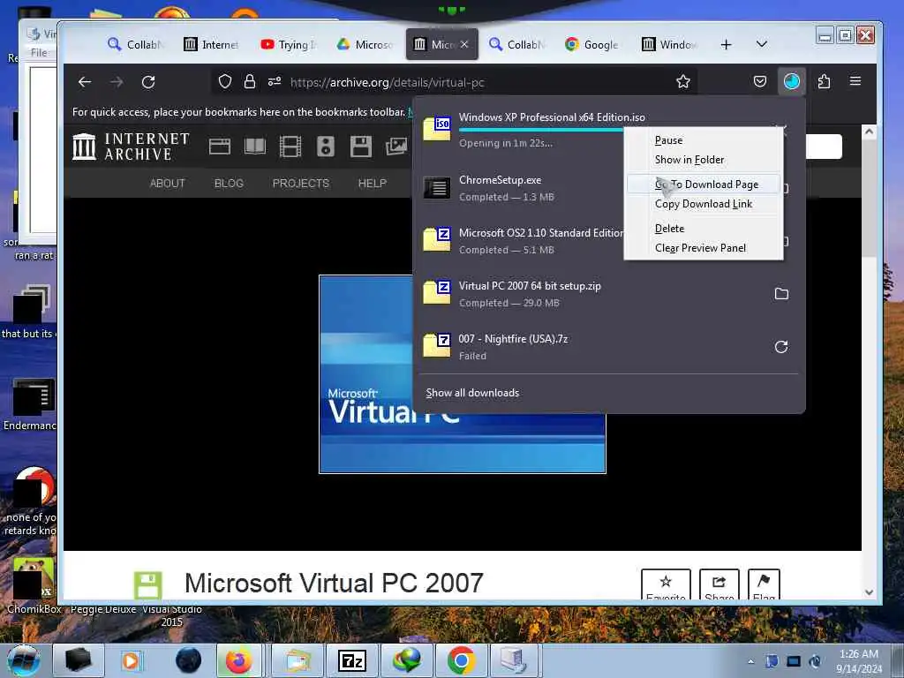Screen dimensions: 904x678
Task: Click the Share button
Action: click(719, 586)
